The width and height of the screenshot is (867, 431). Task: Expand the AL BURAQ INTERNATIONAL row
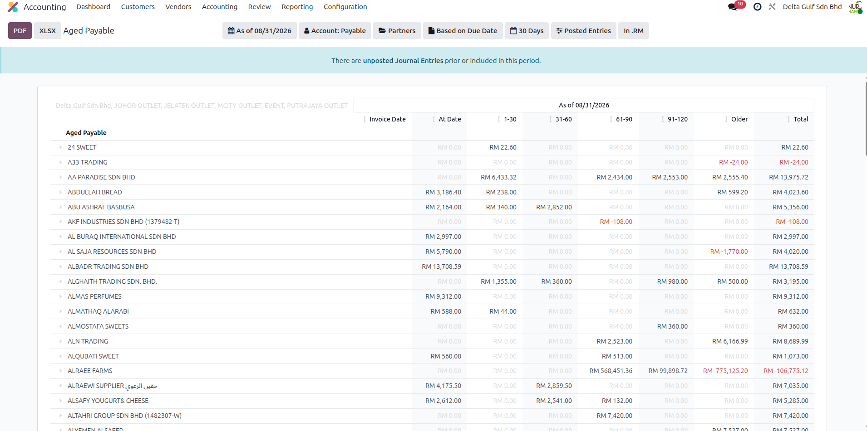tap(60, 237)
